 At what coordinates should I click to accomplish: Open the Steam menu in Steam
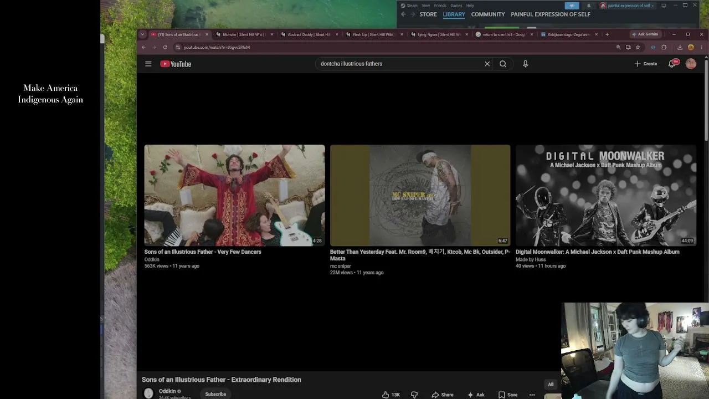click(x=412, y=6)
